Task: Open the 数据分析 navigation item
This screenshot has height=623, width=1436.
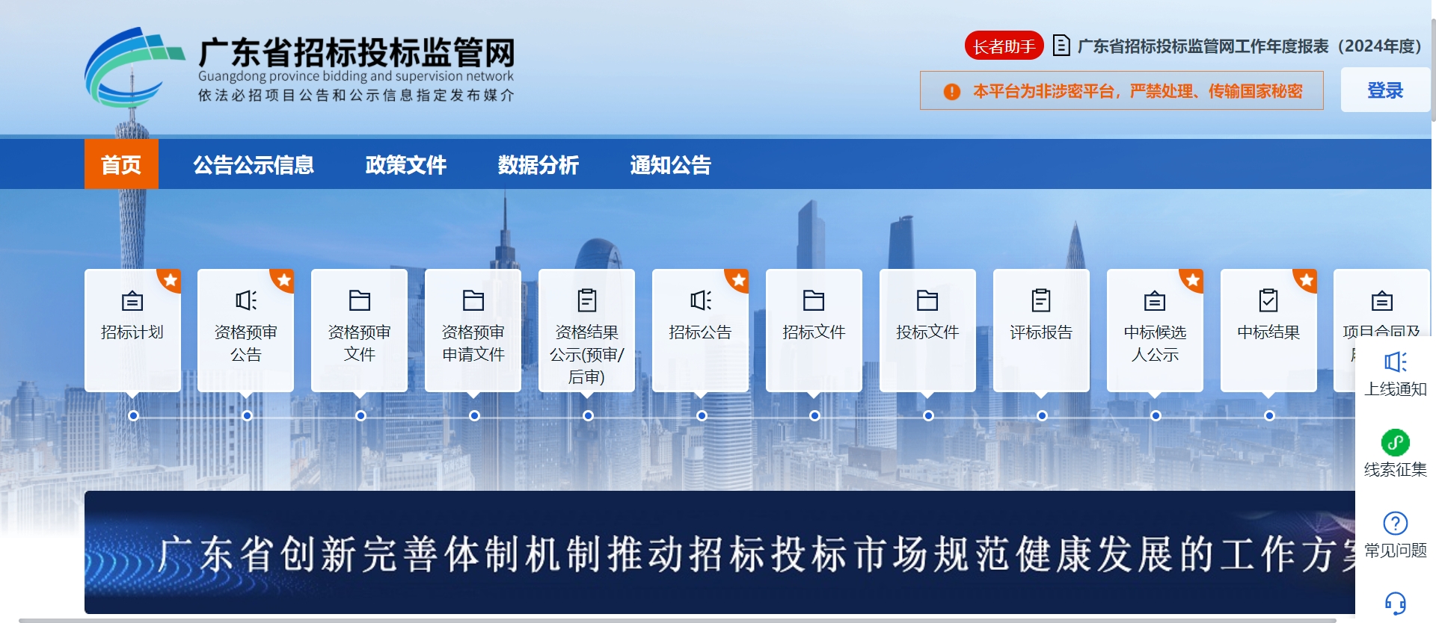Action: coord(538,164)
